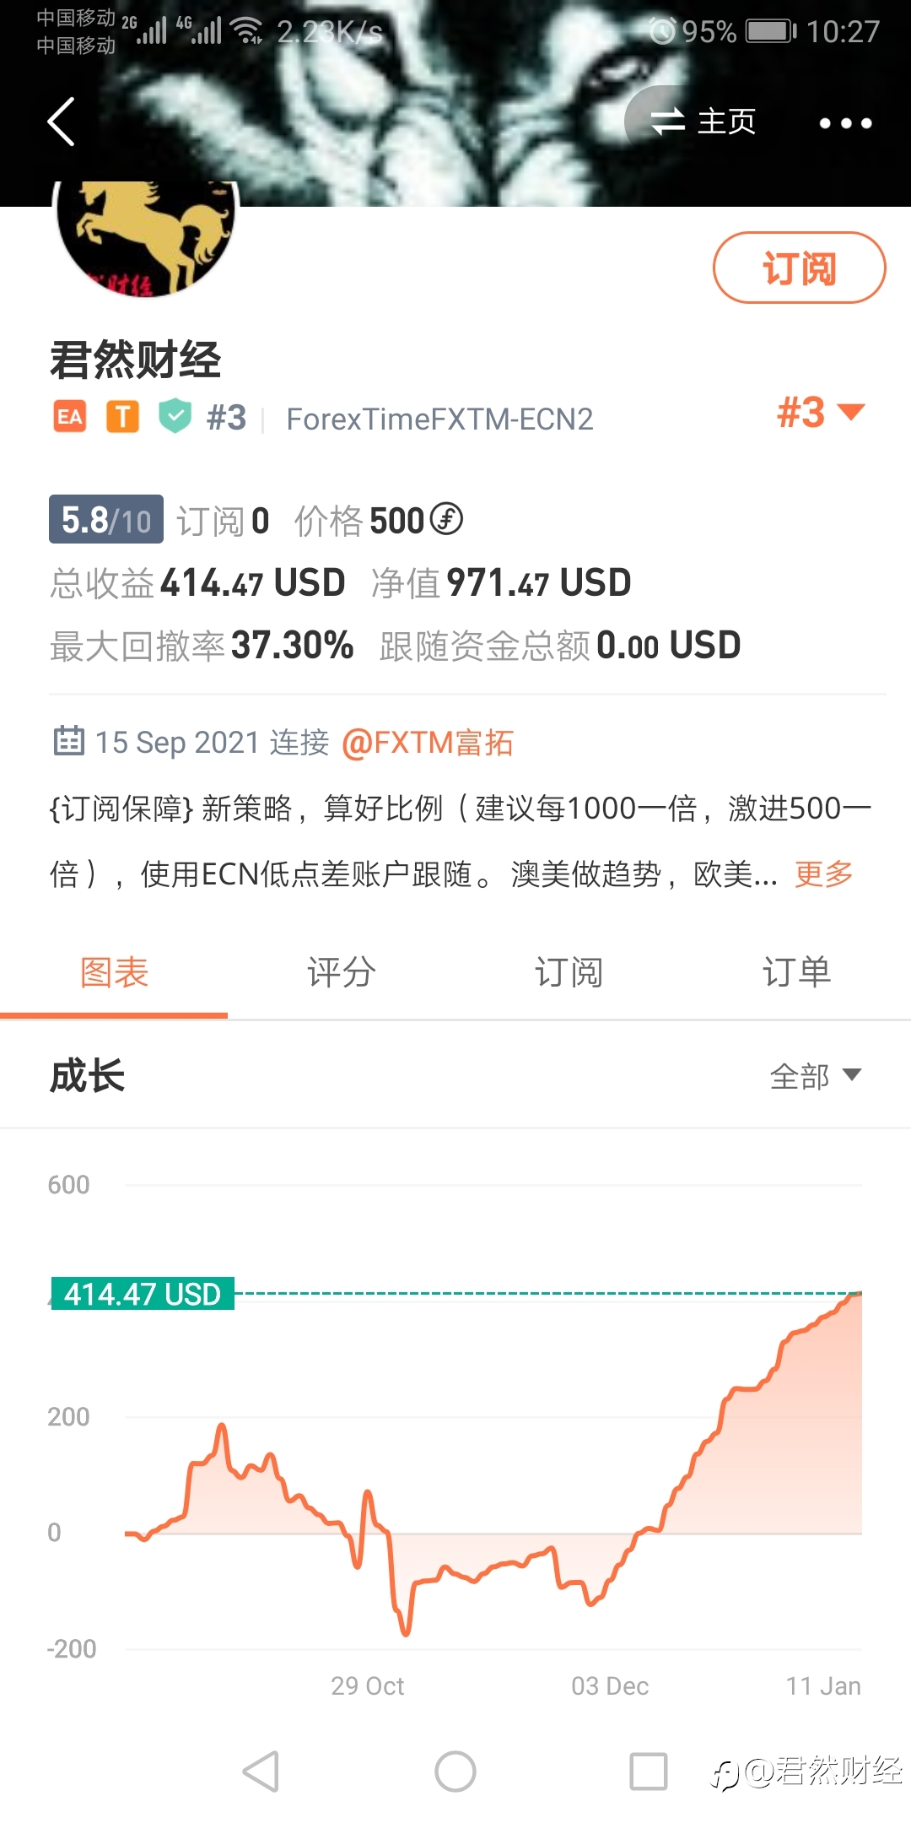Tap the coin icon next to price 500
This screenshot has height=1823, width=911.
click(446, 519)
